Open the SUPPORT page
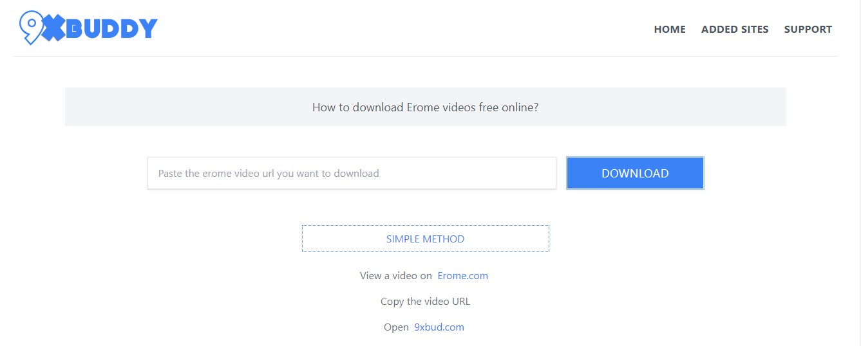 (808, 29)
